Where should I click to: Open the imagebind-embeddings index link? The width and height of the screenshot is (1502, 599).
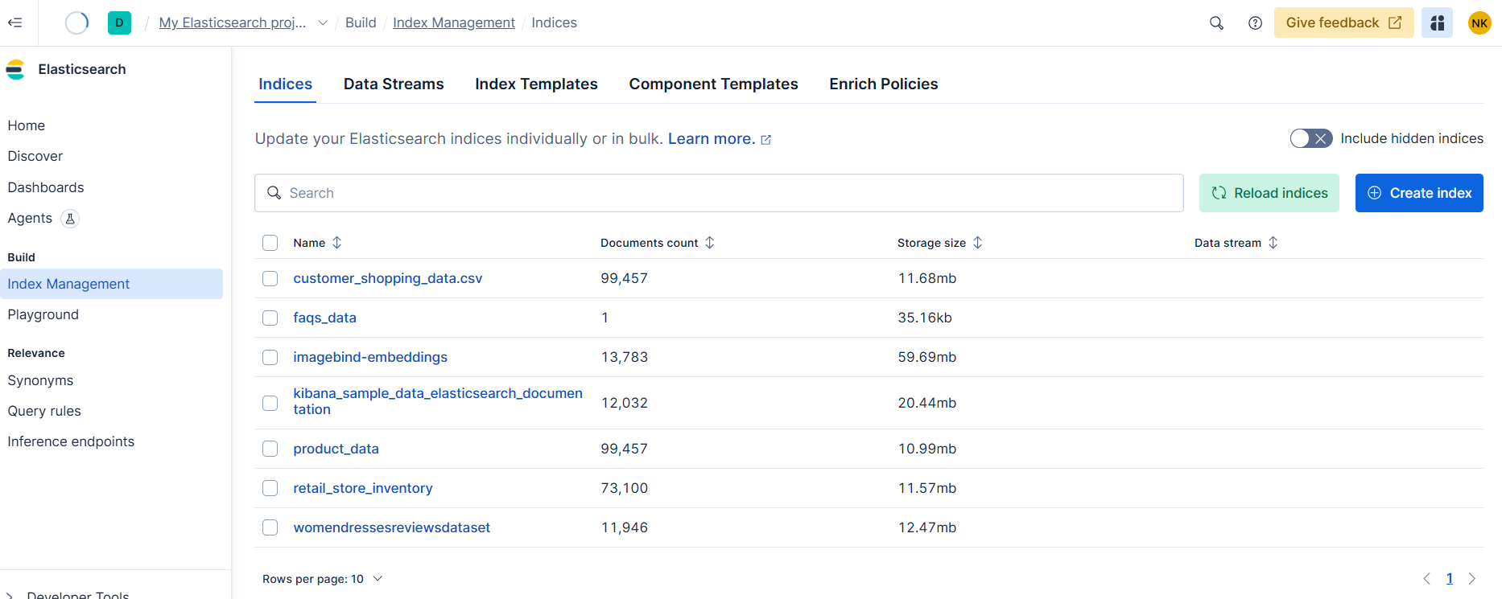tap(370, 357)
